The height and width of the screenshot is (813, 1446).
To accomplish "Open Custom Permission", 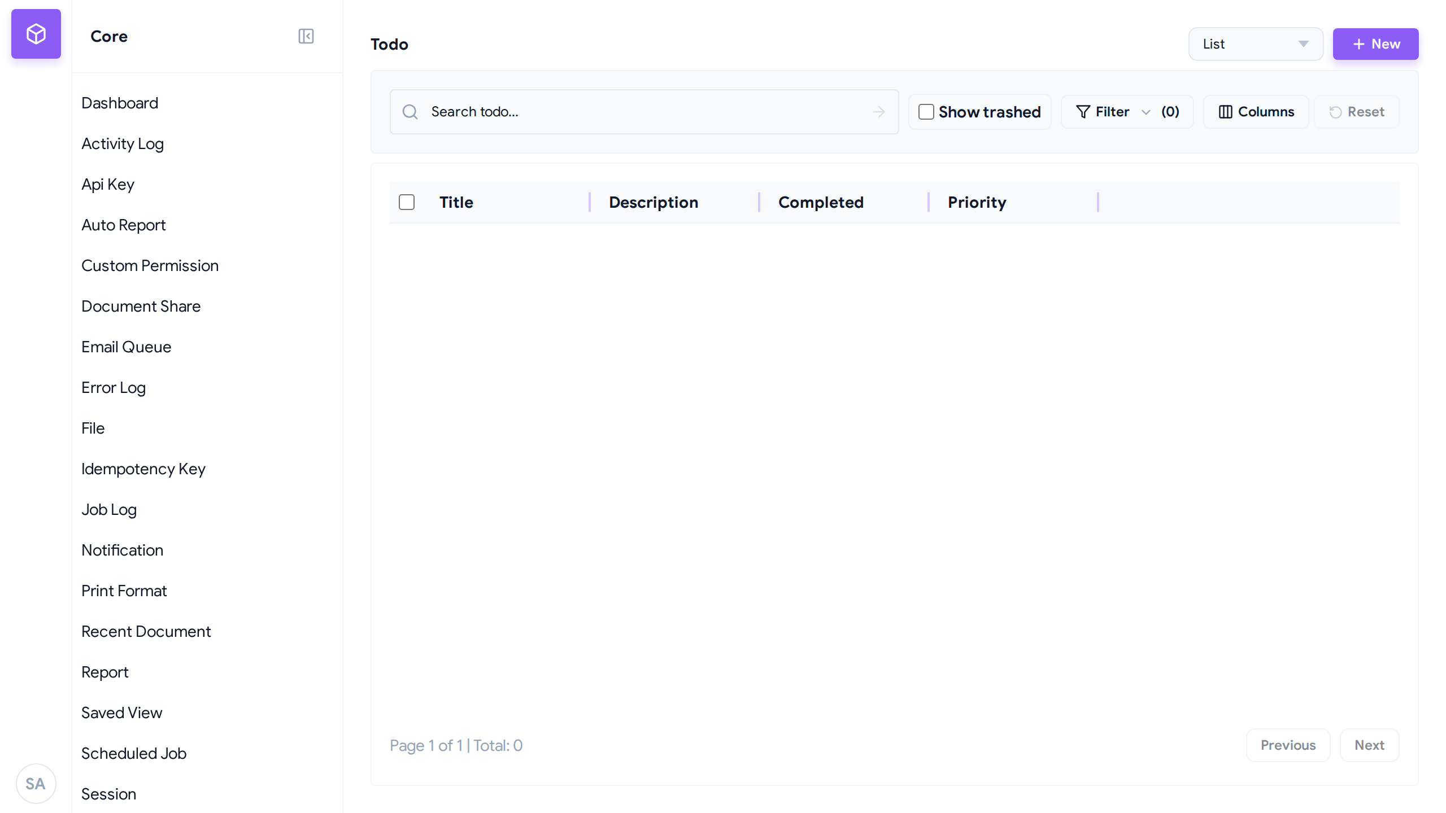I will (150, 265).
